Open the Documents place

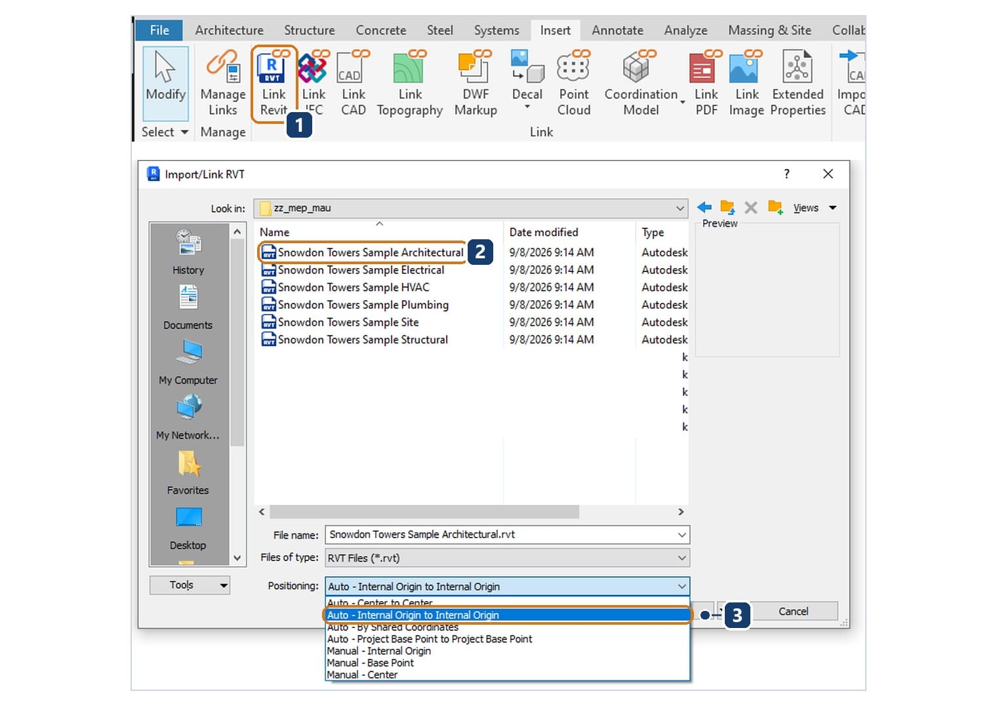[x=188, y=307]
